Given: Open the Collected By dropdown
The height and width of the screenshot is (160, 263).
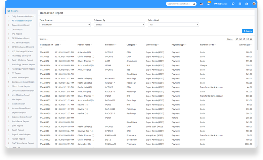Looking at the screenshot, I should point(119,25).
